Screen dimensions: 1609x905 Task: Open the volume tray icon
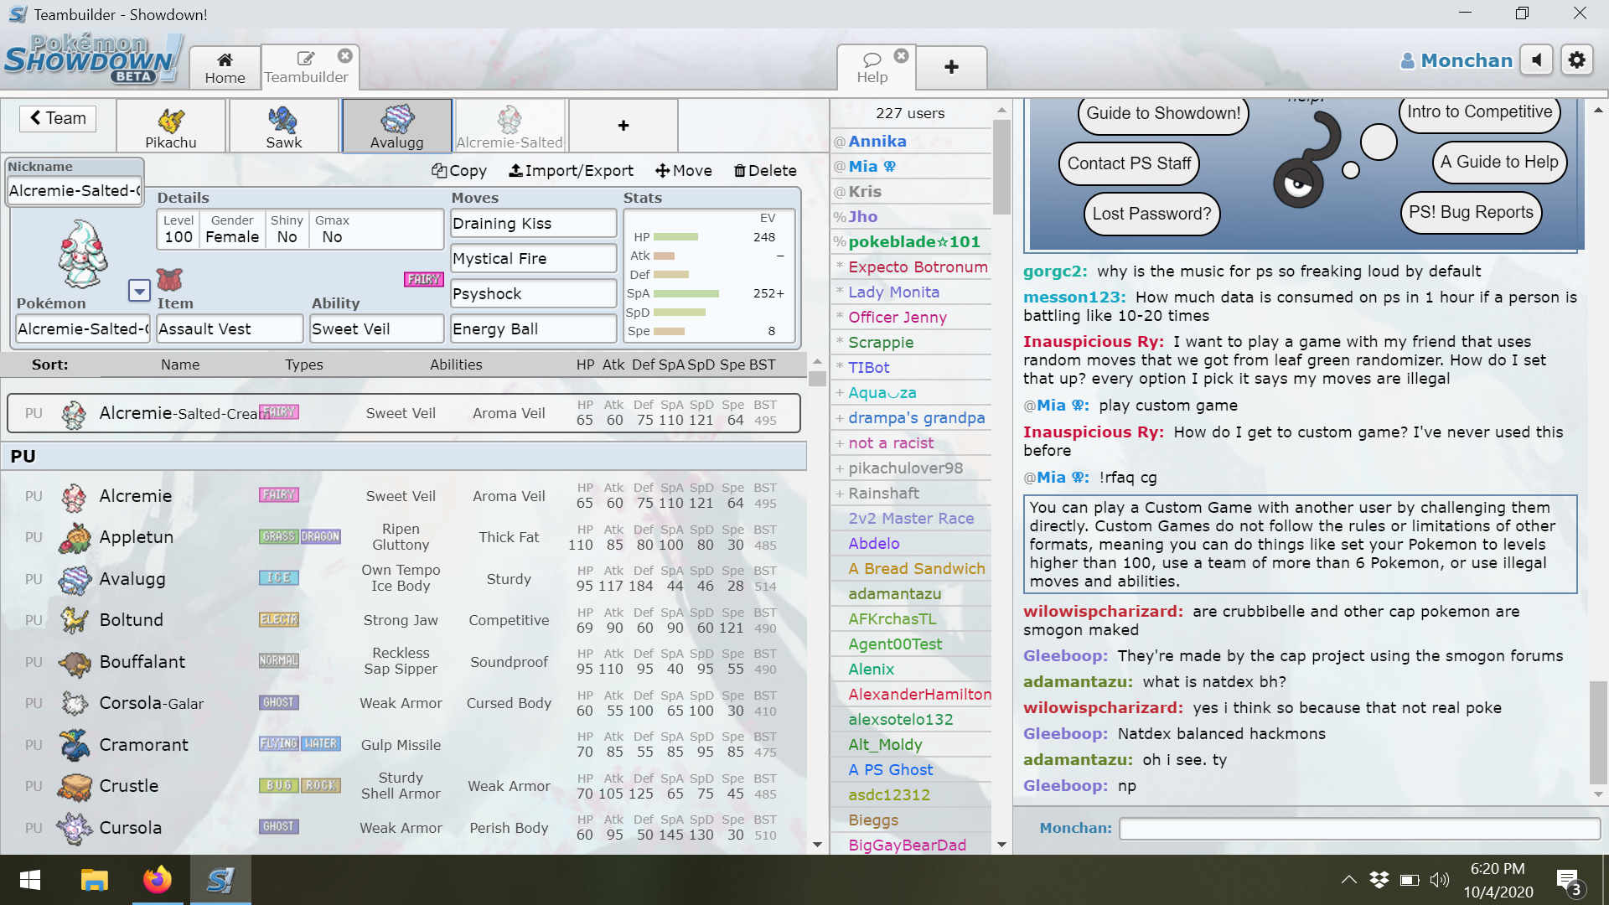(1440, 880)
